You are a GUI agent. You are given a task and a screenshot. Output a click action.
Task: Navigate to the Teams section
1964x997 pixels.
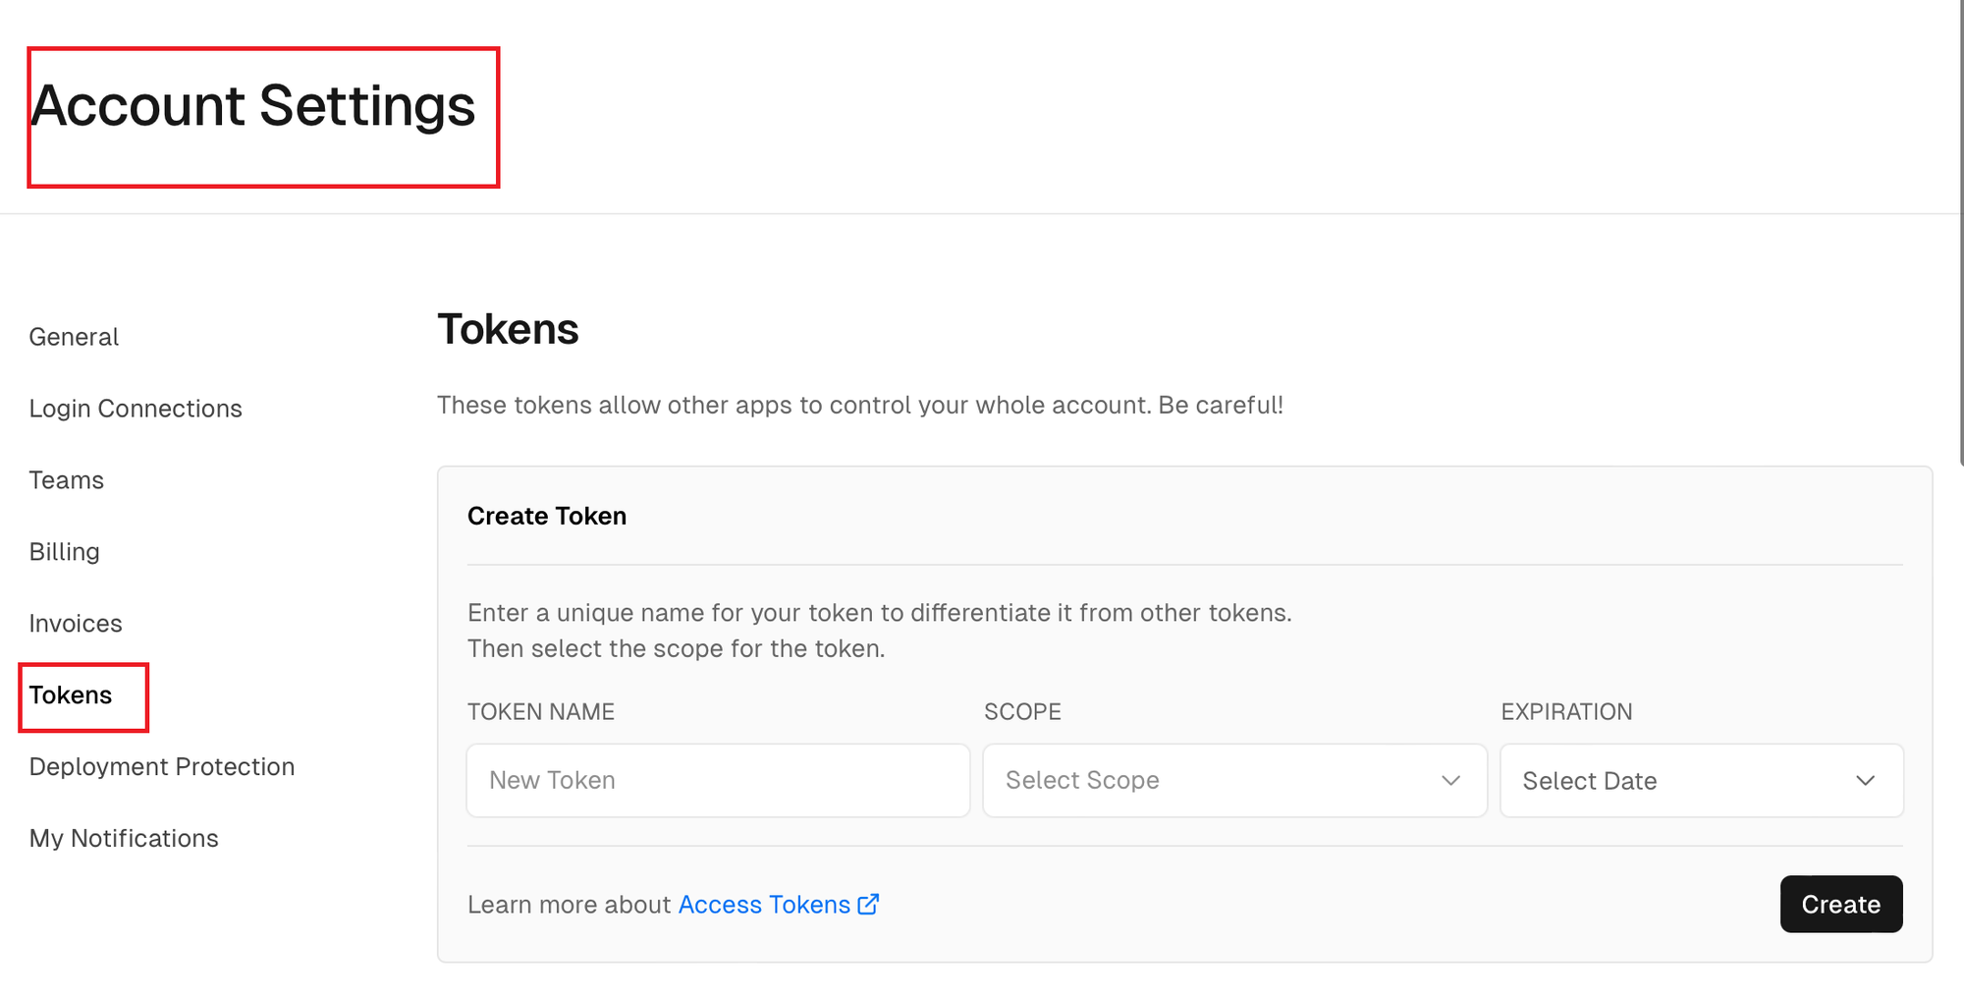(66, 479)
